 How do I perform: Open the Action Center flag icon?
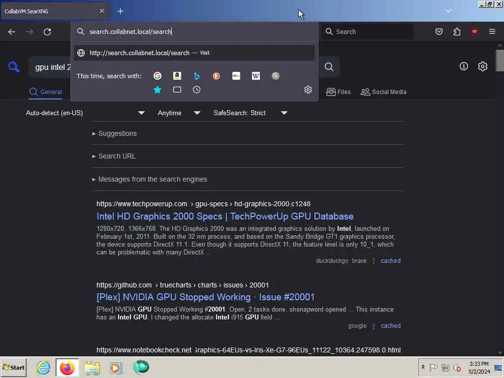pos(433,367)
